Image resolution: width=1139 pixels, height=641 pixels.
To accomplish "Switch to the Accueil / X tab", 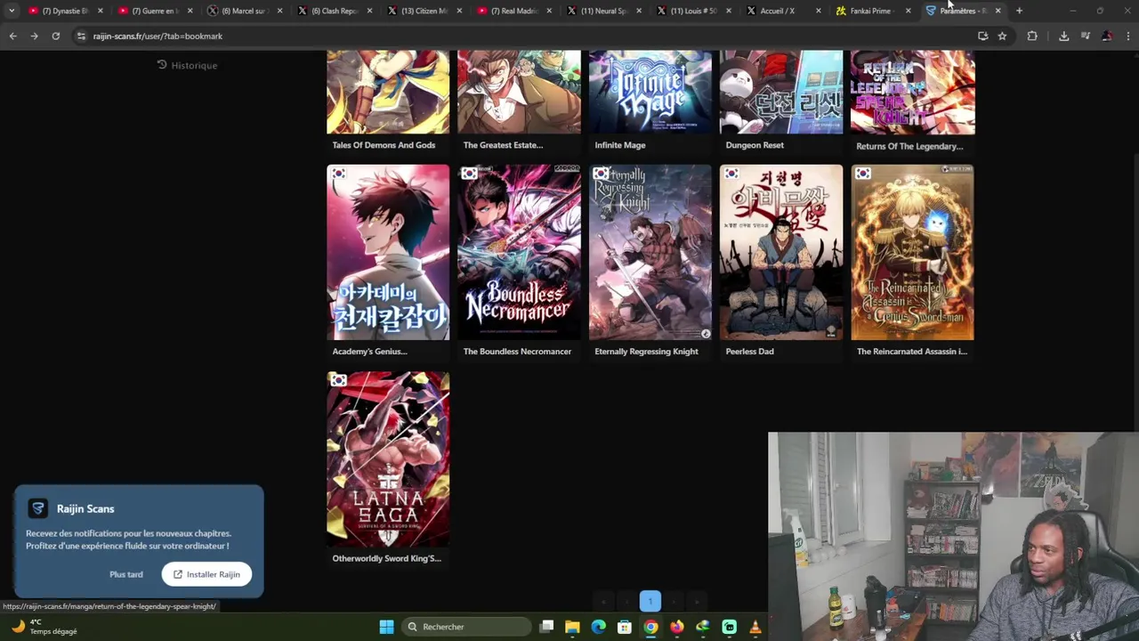I will click(x=783, y=11).
